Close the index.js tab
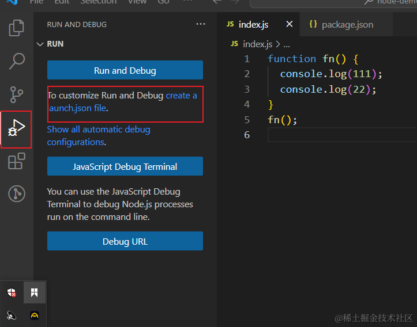417x327 pixels. click(x=290, y=24)
